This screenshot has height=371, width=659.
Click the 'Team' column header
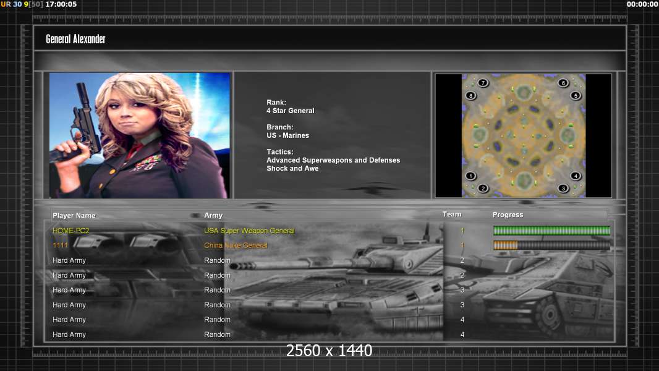point(452,215)
